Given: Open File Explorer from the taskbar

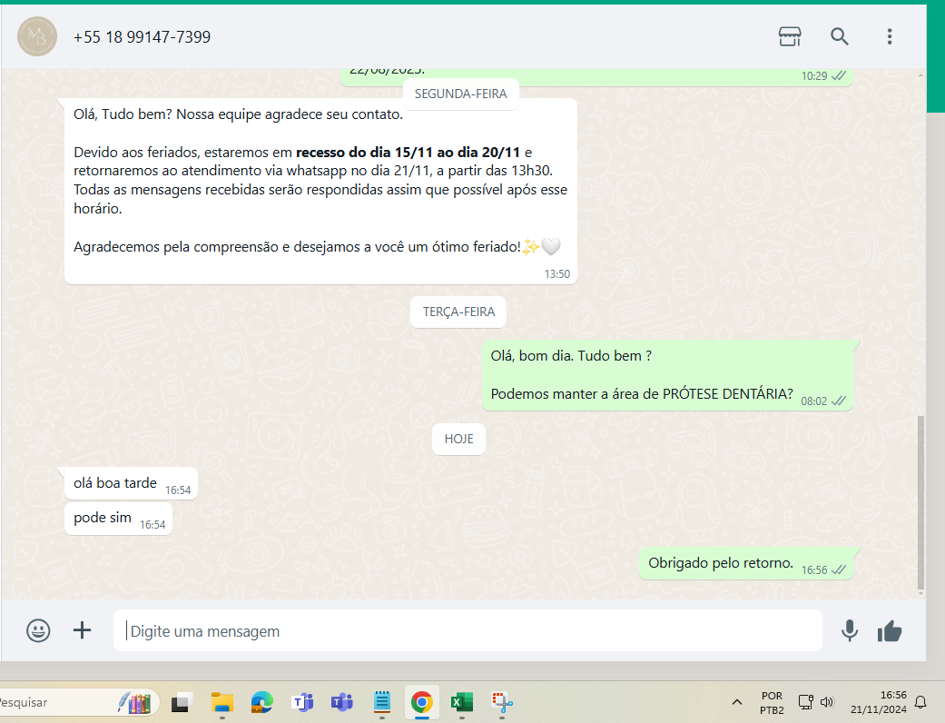Looking at the screenshot, I should click(x=221, y=703).
